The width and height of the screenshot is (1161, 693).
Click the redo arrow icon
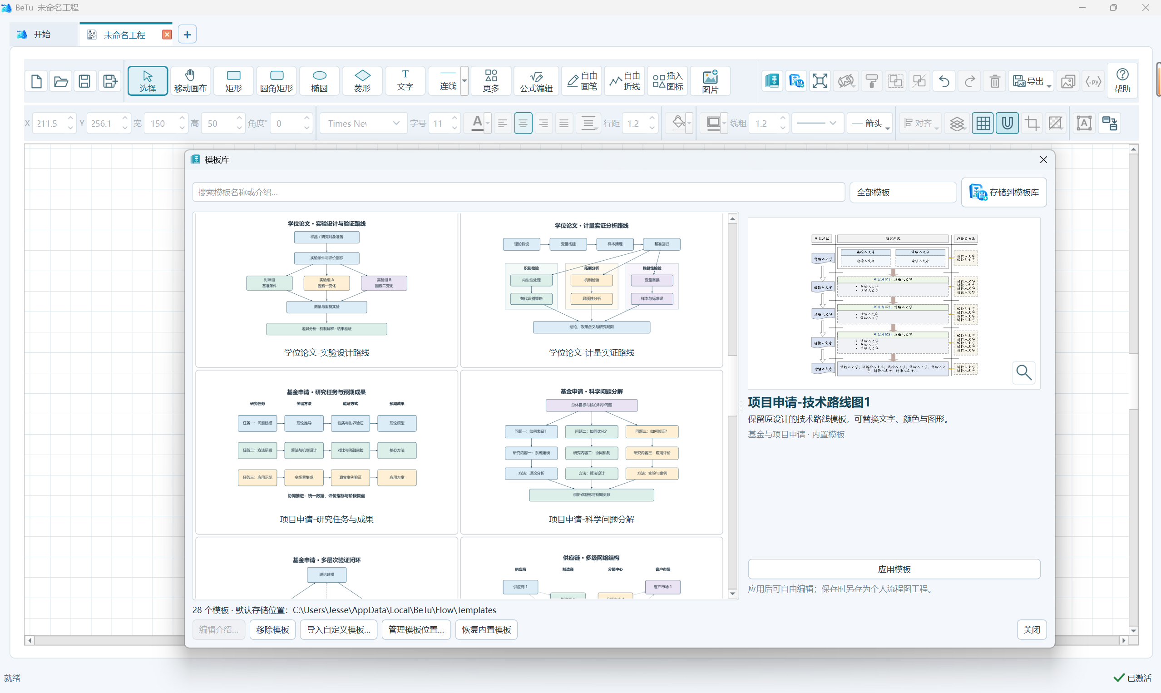[969, 81]
